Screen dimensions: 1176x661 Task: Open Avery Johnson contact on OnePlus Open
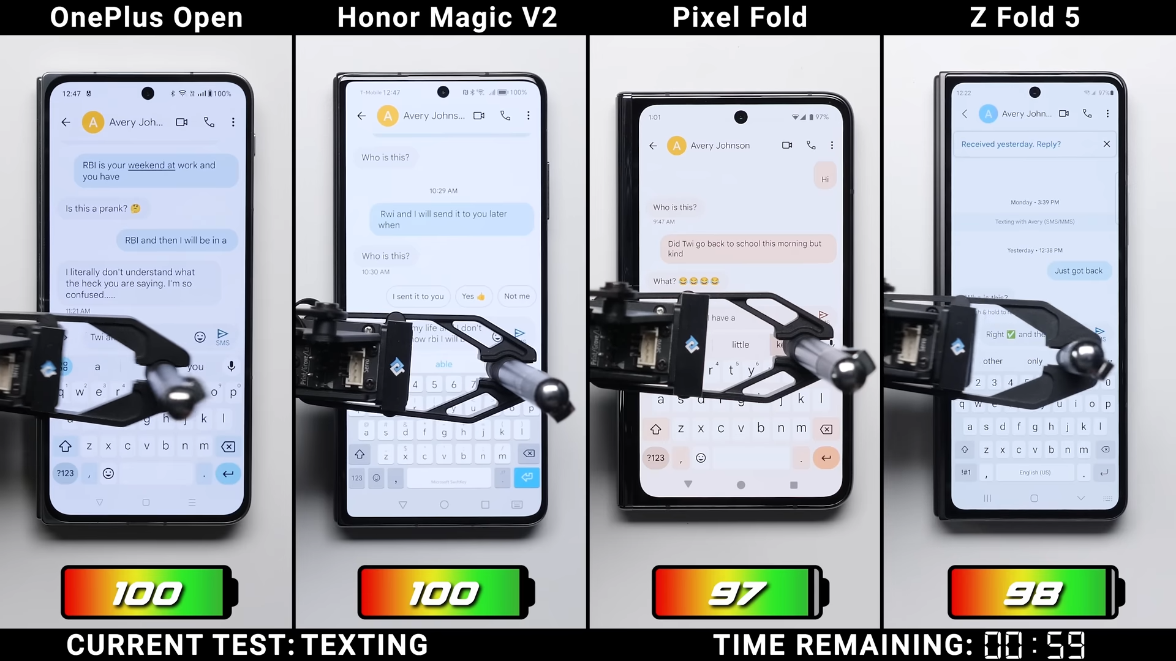click(124, 122)
